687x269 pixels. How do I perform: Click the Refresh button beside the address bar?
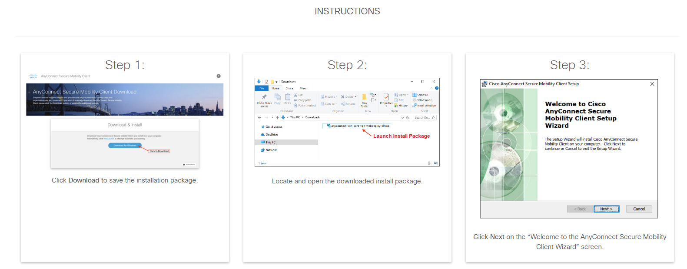pos(408,117)
